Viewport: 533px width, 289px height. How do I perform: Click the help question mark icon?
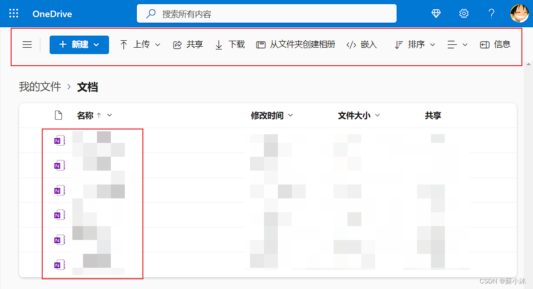click(491, 13)
